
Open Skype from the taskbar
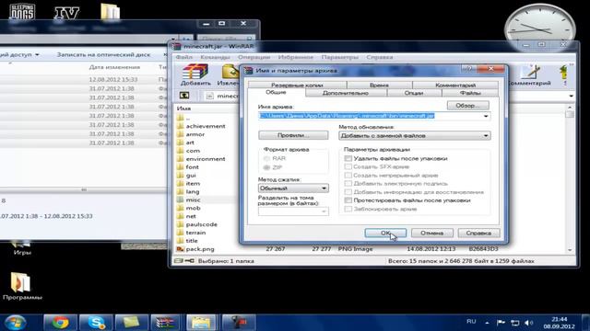point(96,323)
